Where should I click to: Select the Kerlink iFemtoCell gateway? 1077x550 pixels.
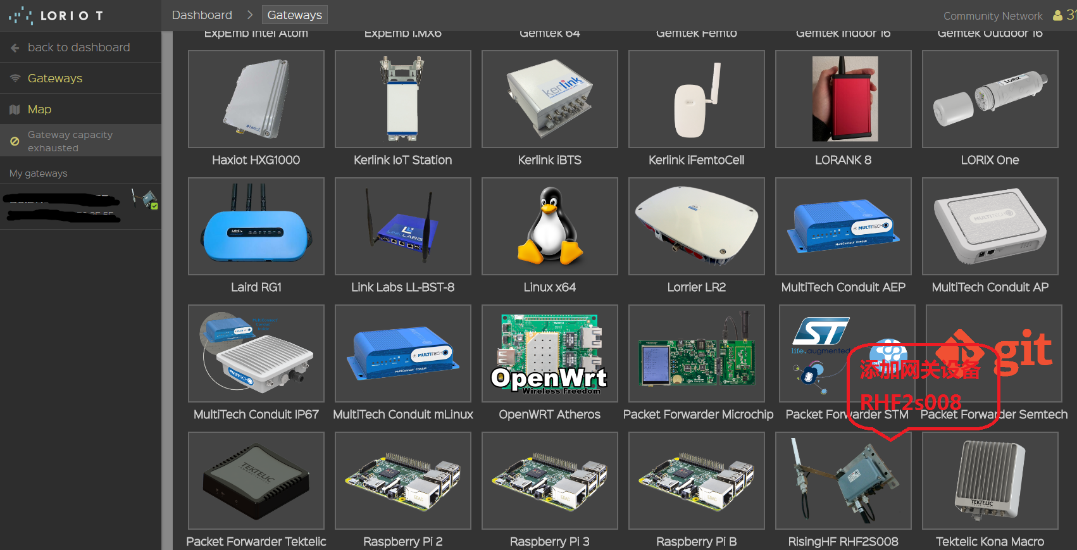(x=697, y=99)
